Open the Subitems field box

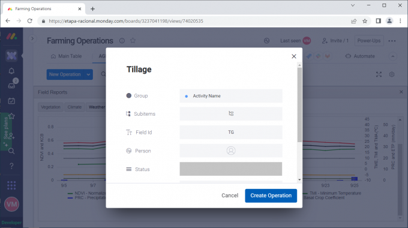(x=231, y=113)
